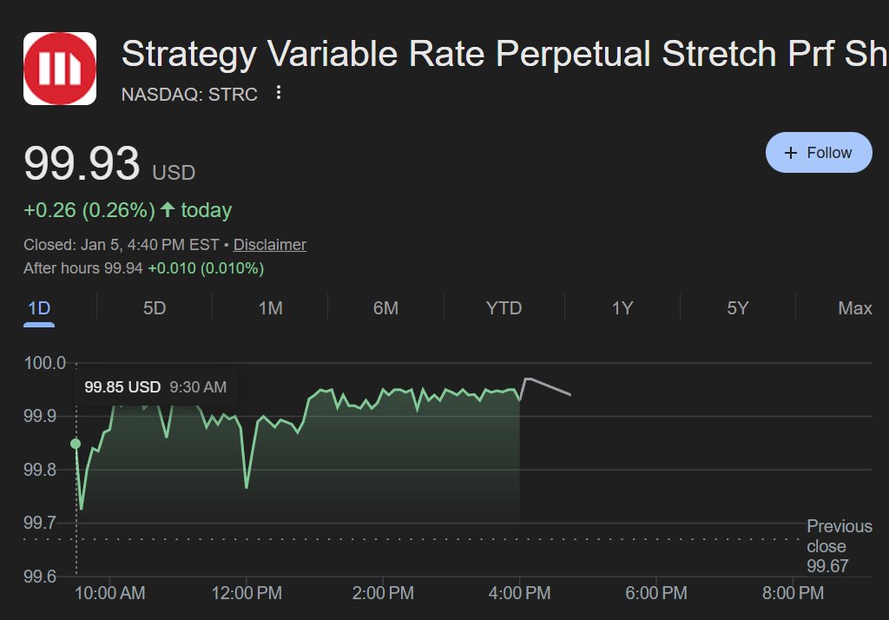Click the 99.85 USD price tooltip
This screenshot has width=889, height=620.
pos(155,387)
